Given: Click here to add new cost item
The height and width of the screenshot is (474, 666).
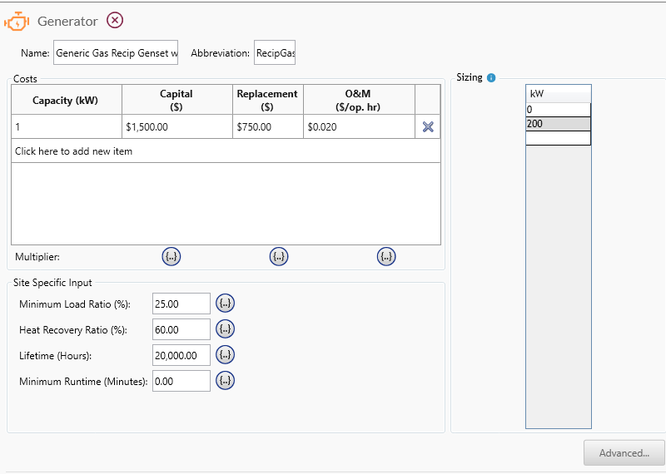Looking at the screenshot, I should click(73, 151).
